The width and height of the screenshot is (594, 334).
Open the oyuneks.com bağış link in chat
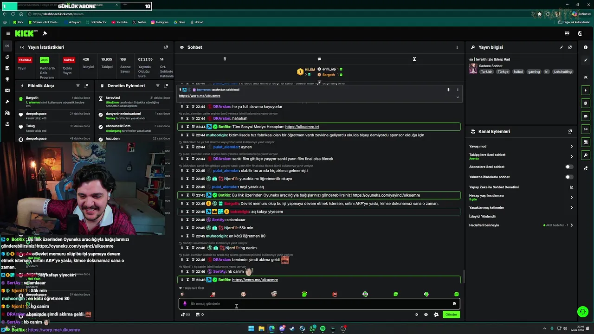coord(386,195)
